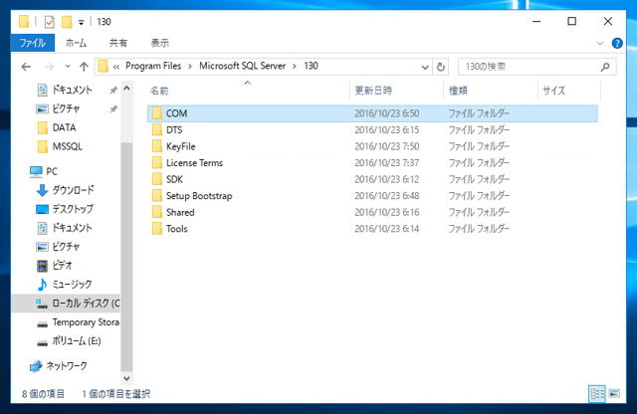Click the New Folder quick access icon

(67, 22)
